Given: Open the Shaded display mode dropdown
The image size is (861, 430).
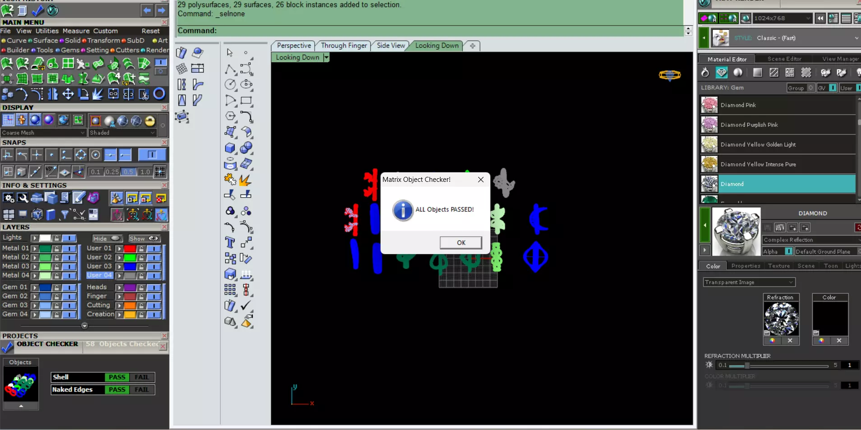Looking at the screenshot, I should (122, 133).
